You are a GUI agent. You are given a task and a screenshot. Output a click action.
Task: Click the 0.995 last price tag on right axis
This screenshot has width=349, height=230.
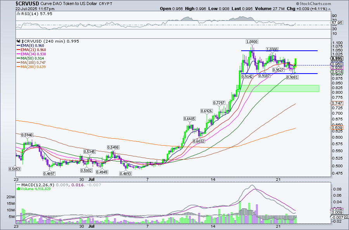pyautogui.click(x=337, y=58)
